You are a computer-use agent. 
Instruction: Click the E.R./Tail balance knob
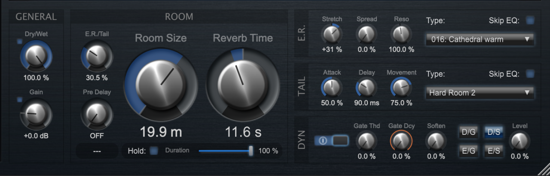(97, 57)
